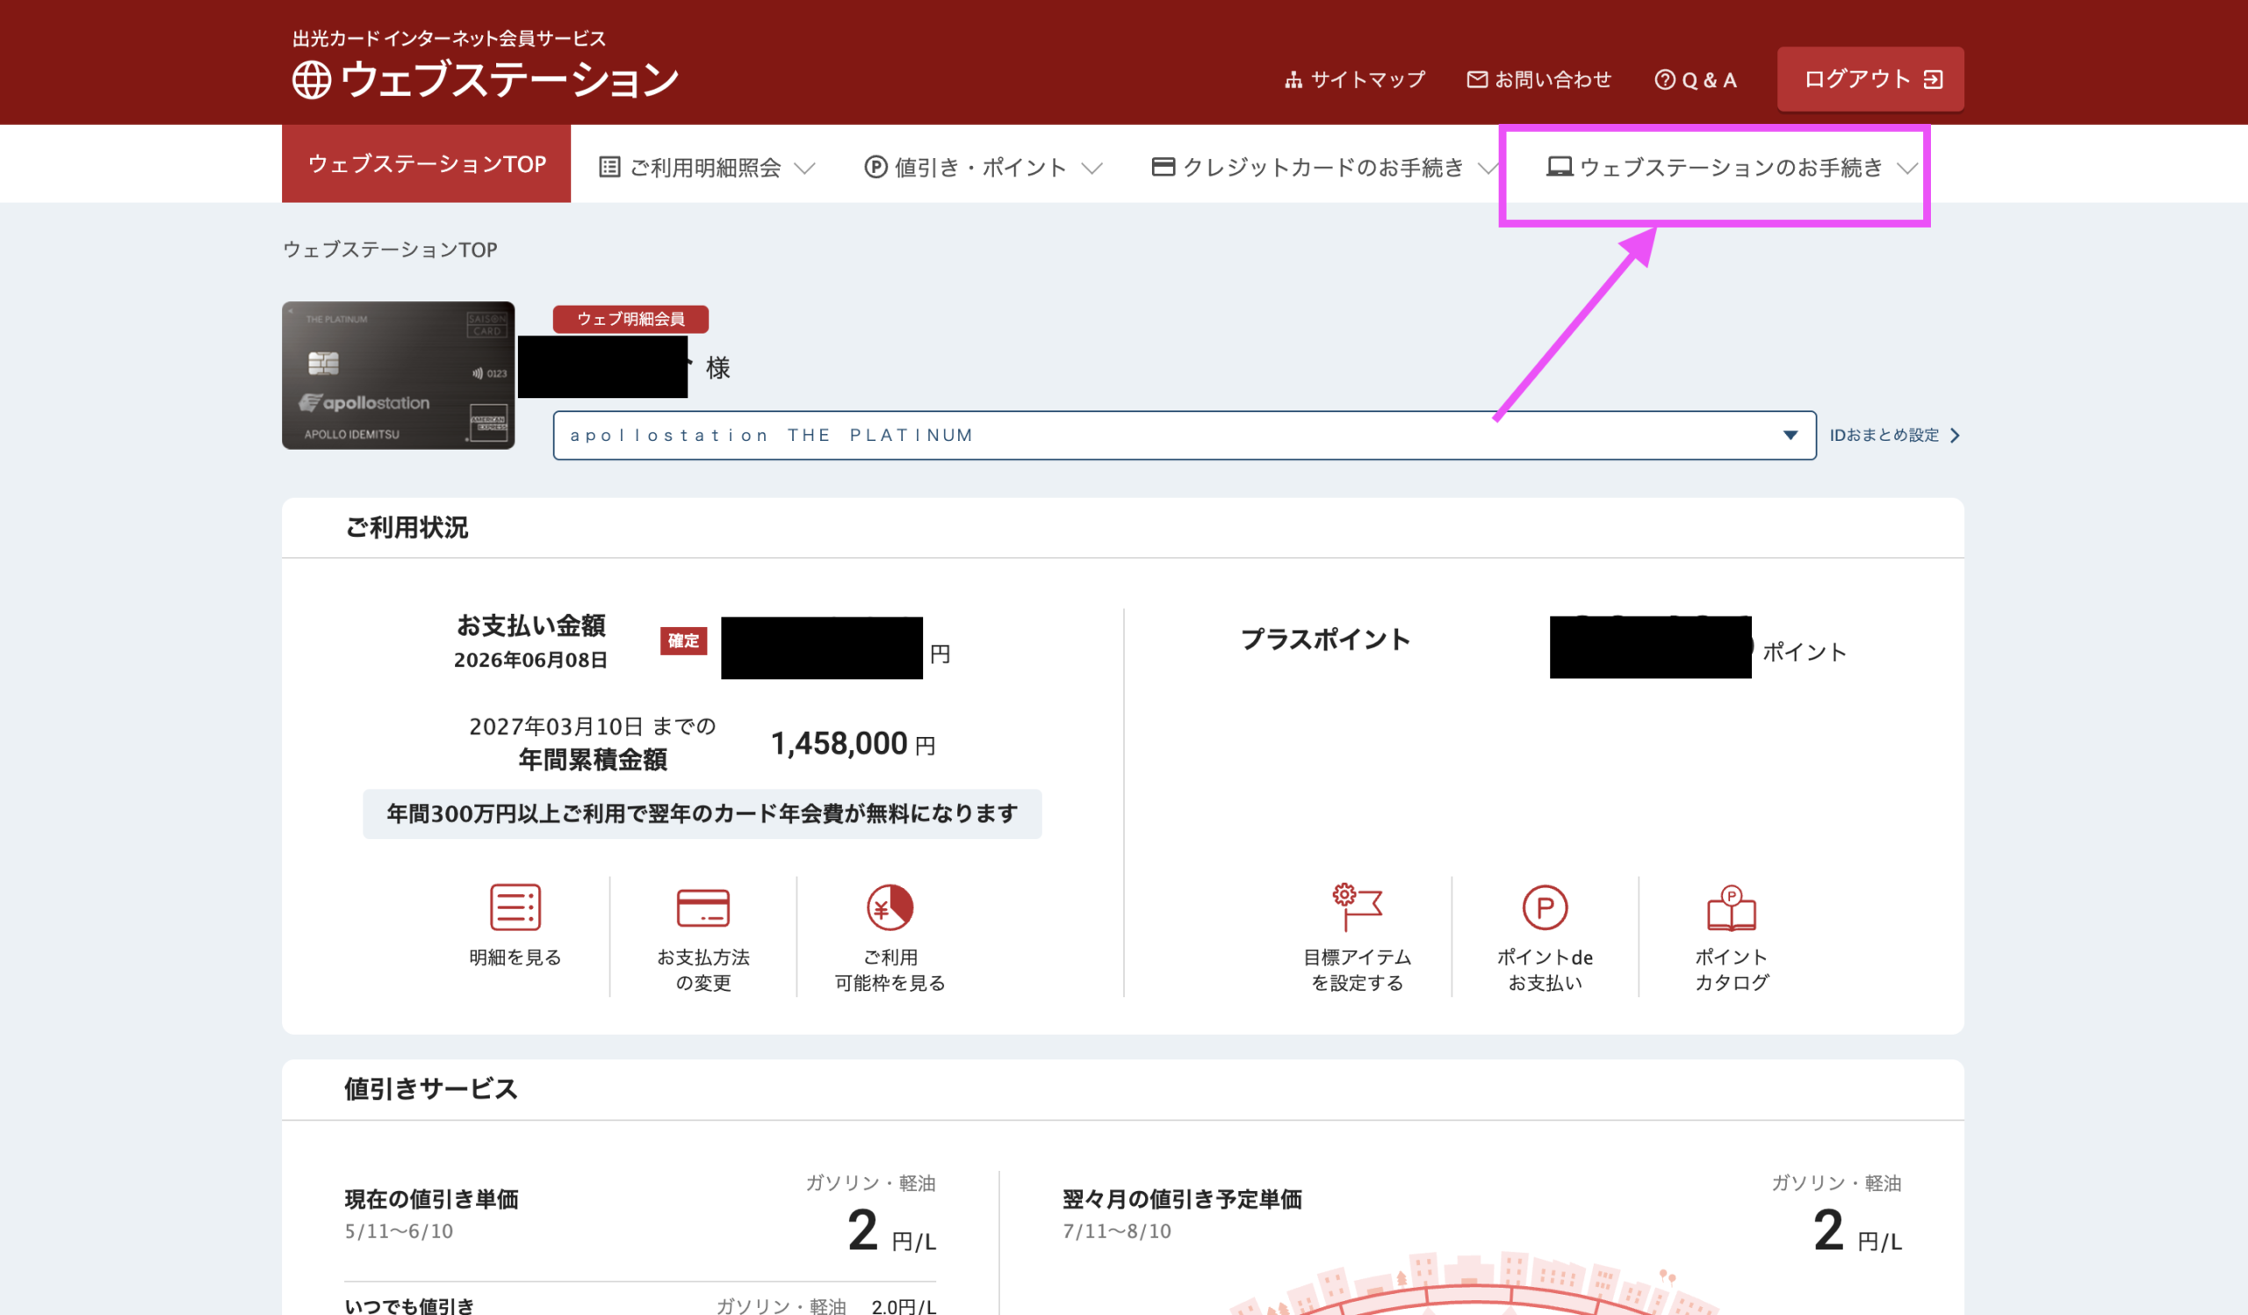
Task: Open お支払方法の変更 card icon
Action: coord(703,908)
